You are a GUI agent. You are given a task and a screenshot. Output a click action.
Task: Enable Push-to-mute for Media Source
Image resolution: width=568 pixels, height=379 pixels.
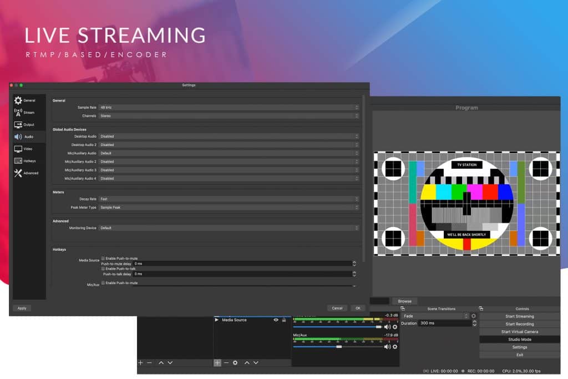point(103,258)
